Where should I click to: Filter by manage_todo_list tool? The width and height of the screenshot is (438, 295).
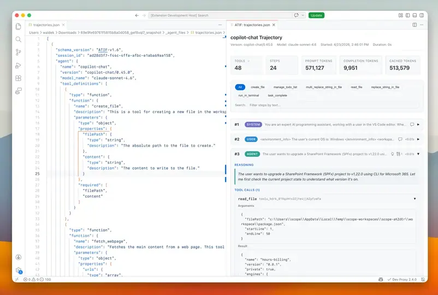click(x=285, y=87)
